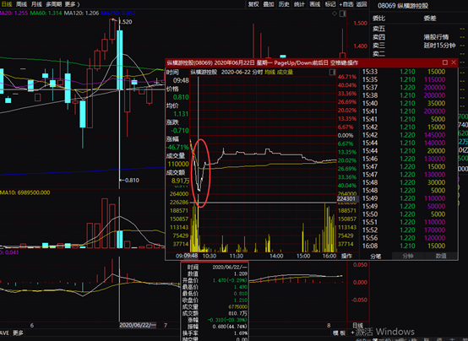This screenshot has height=341, width=468.
Task: Open the 操作 menu below intraday chart
Action: pyautogui.click(x=346, y=256)
